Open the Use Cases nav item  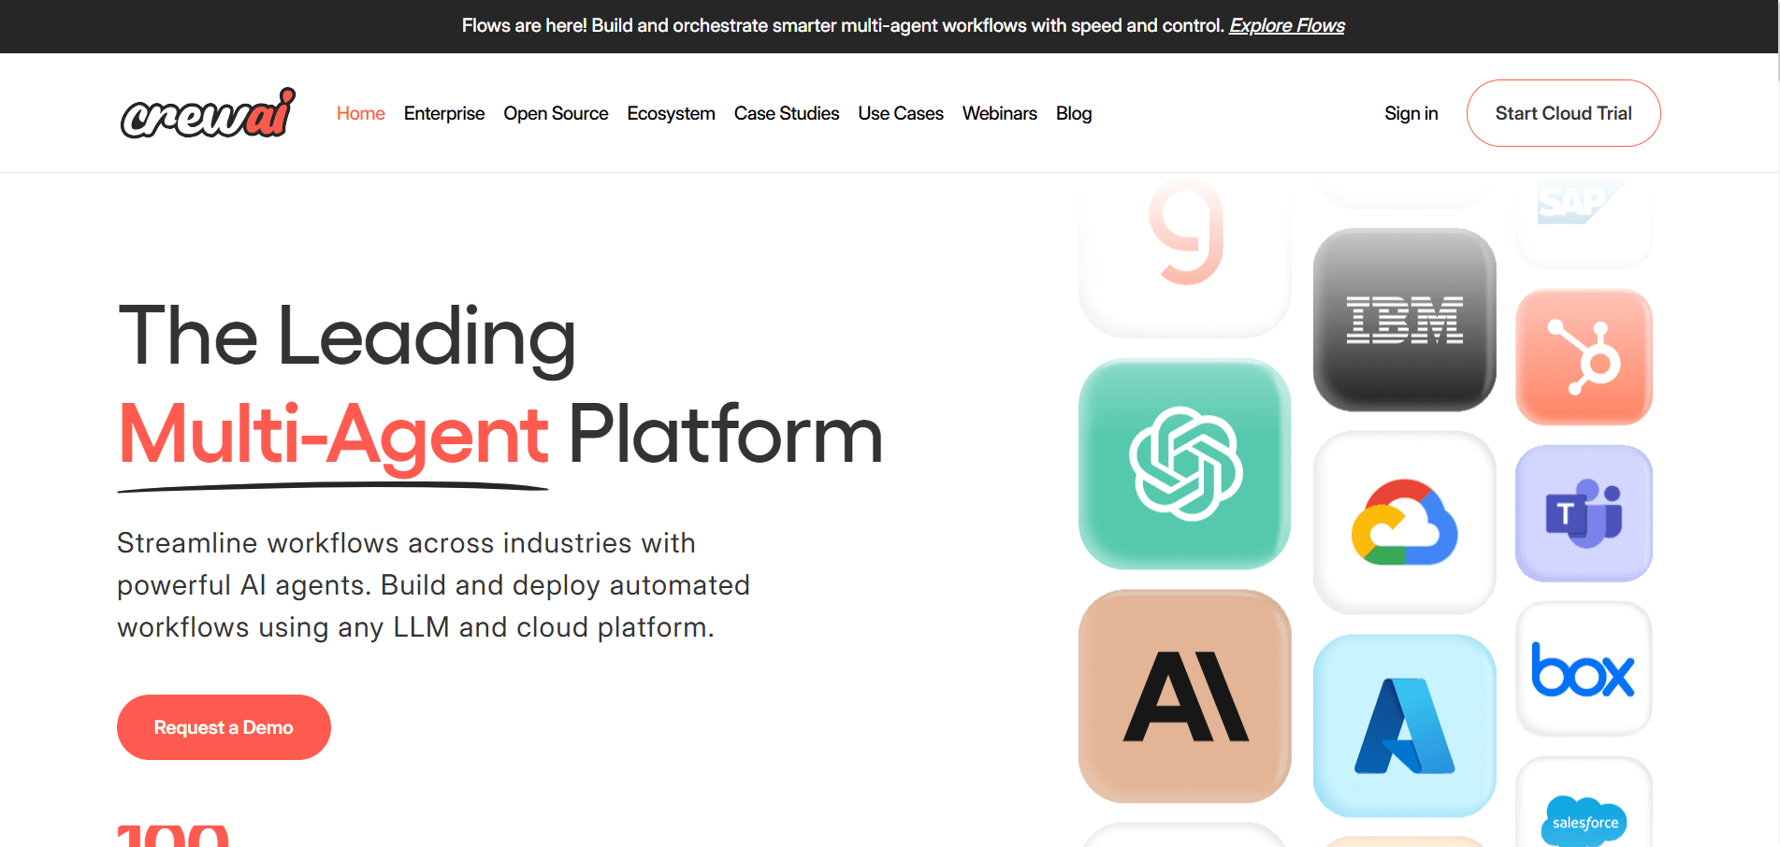(901, 113)
